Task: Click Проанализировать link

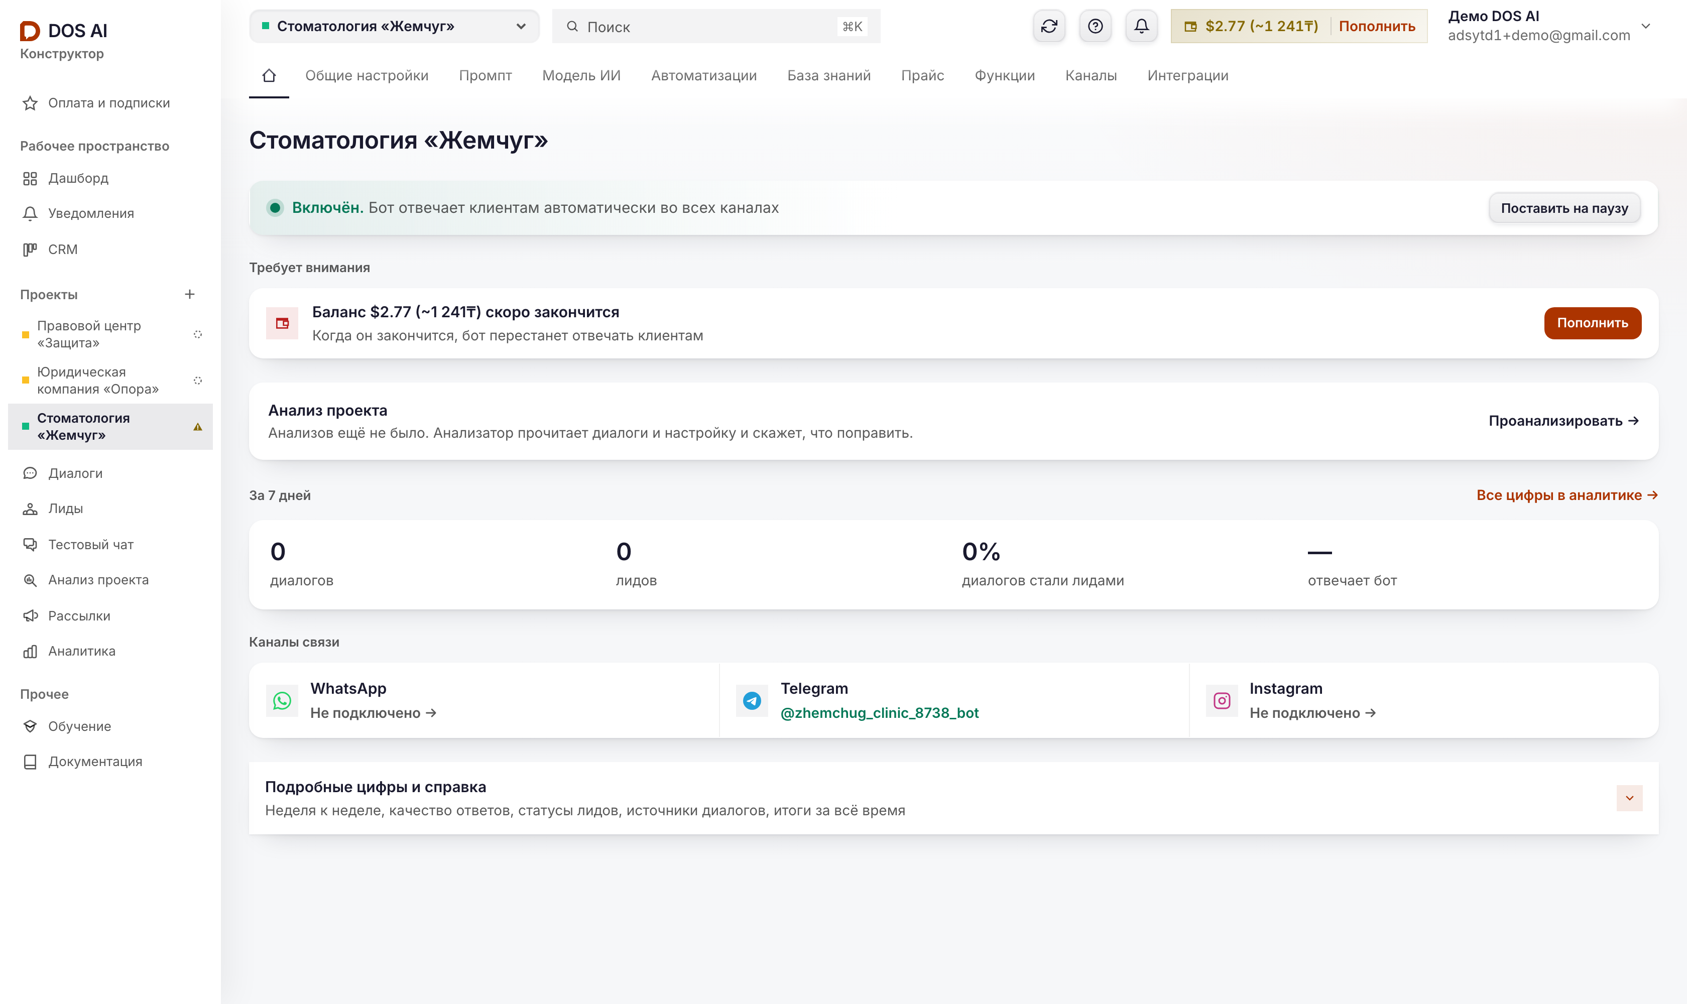Action: (x=1563, y=421)
